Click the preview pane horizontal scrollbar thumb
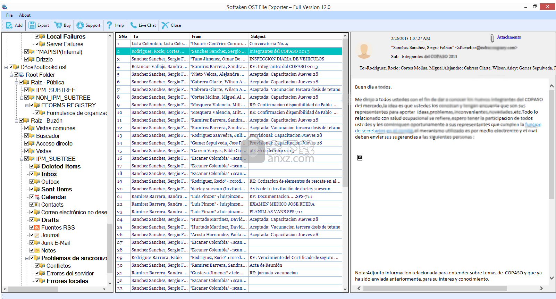 (435, 288)
